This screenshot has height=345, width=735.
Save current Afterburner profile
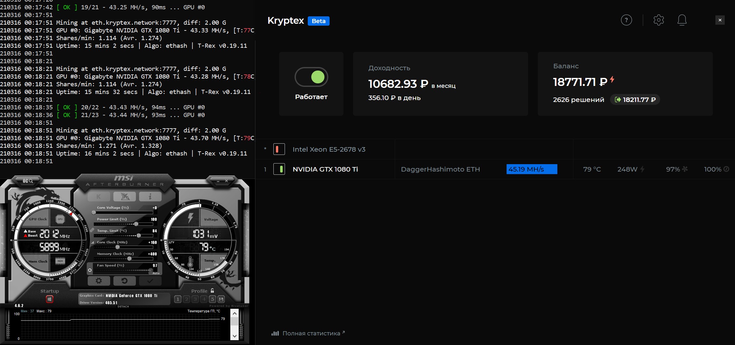pyautogui.click(x=221, y=299)
